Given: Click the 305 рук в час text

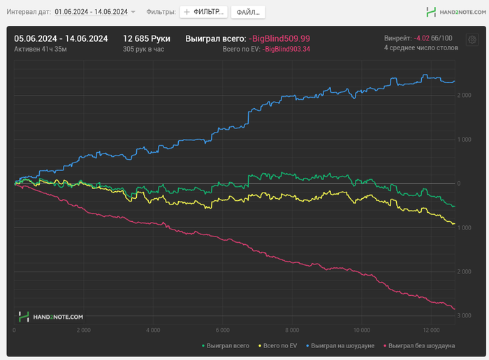Looking at the screenshot, I should click(x=143, y=50).
